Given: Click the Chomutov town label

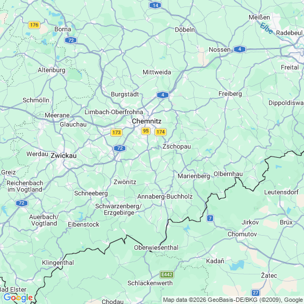Looking at the screenshot, I should point(242,234).
